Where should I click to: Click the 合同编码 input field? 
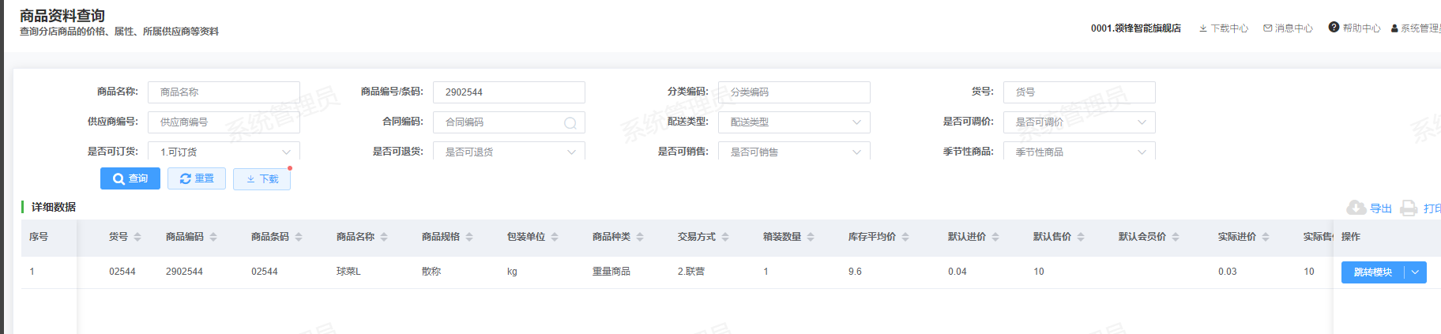[509, 122]
